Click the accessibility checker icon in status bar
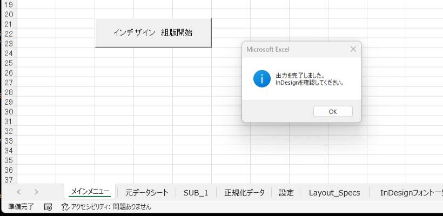 tap(65, 207)
